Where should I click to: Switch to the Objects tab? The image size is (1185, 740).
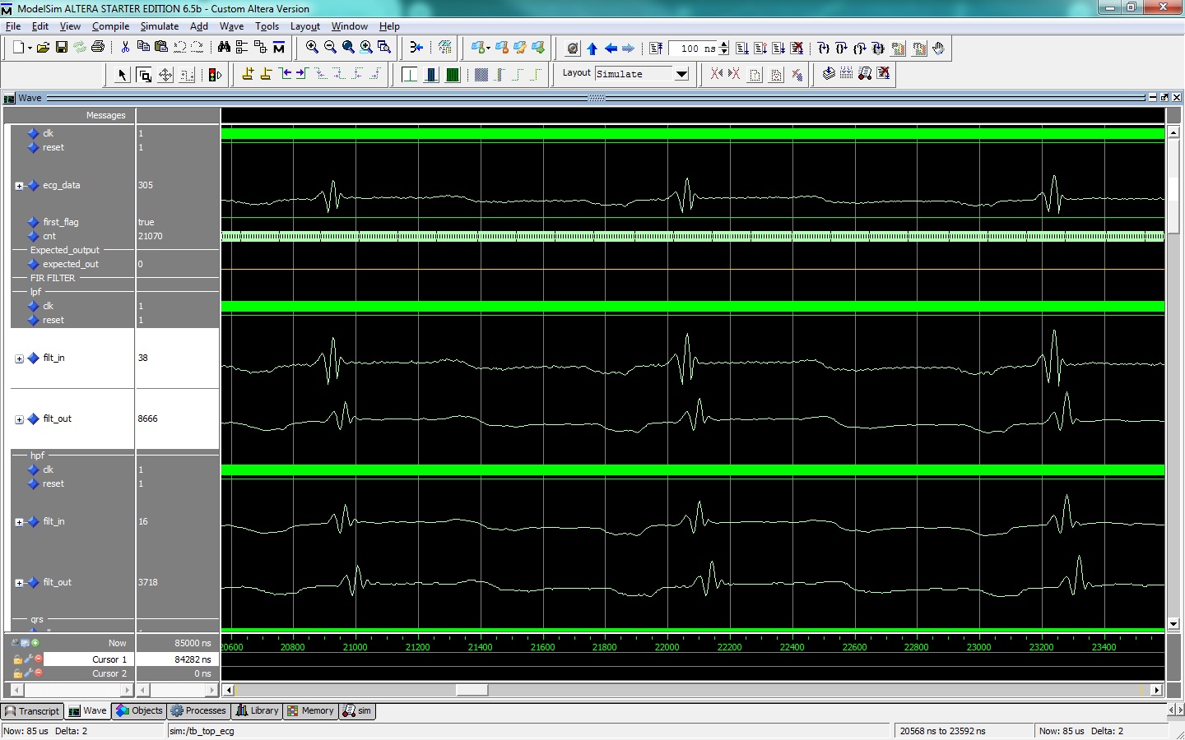pos(140,711)
